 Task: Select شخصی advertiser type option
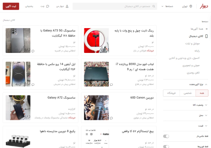[187, 93]
